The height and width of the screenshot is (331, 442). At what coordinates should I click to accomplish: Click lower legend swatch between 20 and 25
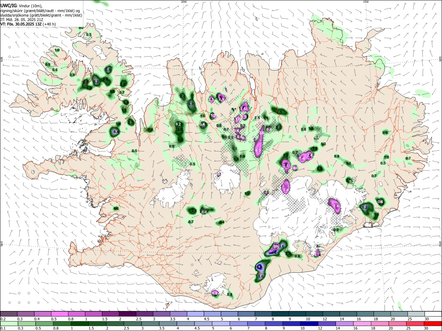[x=397, y=323]
